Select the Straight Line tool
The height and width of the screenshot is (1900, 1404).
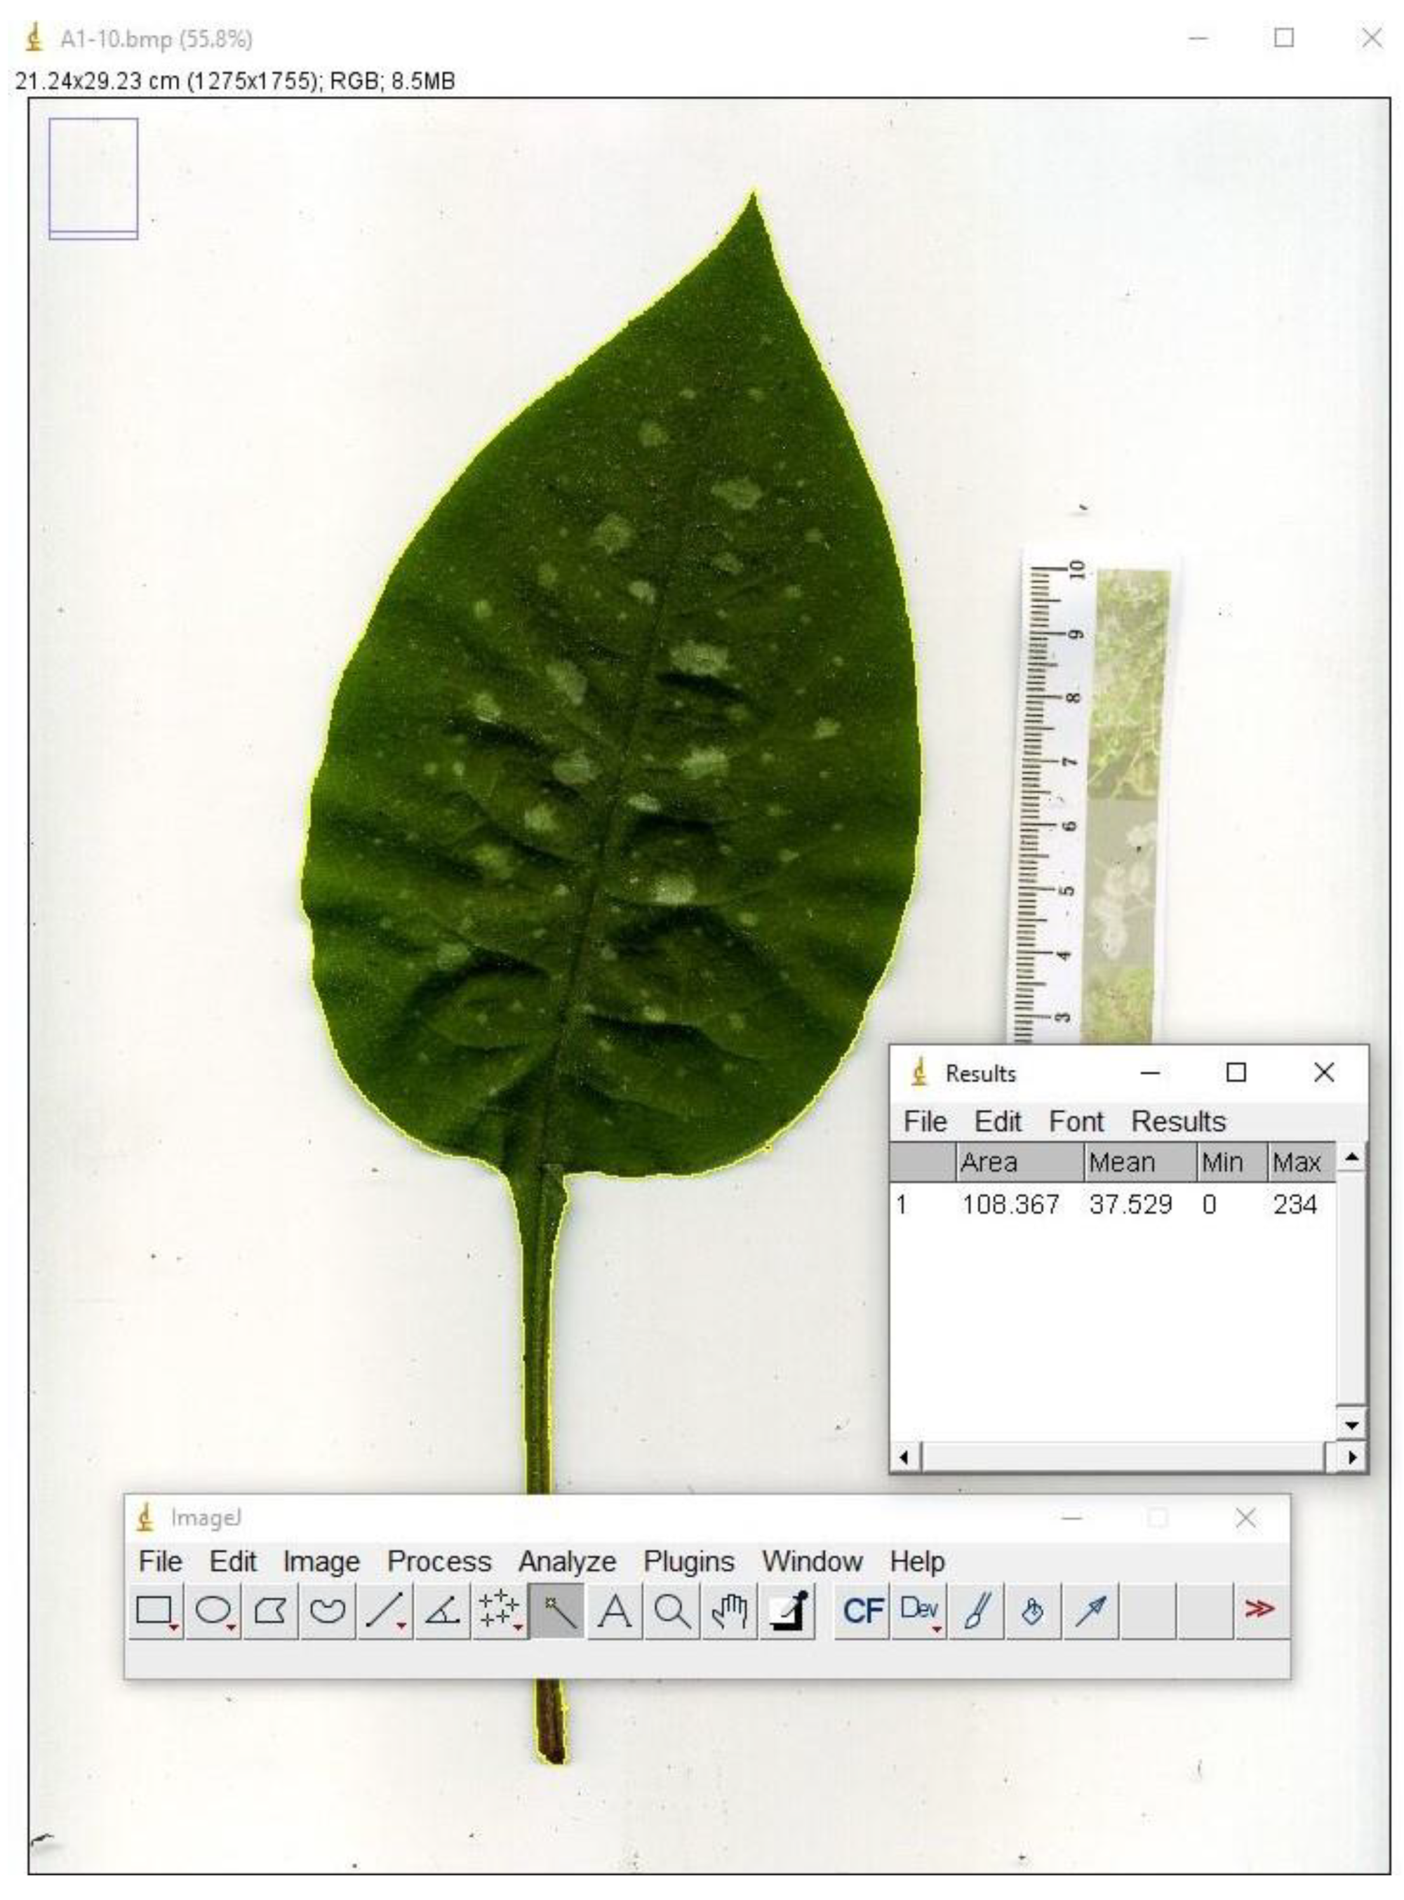pyautogui.click(x=384, y=1610)
